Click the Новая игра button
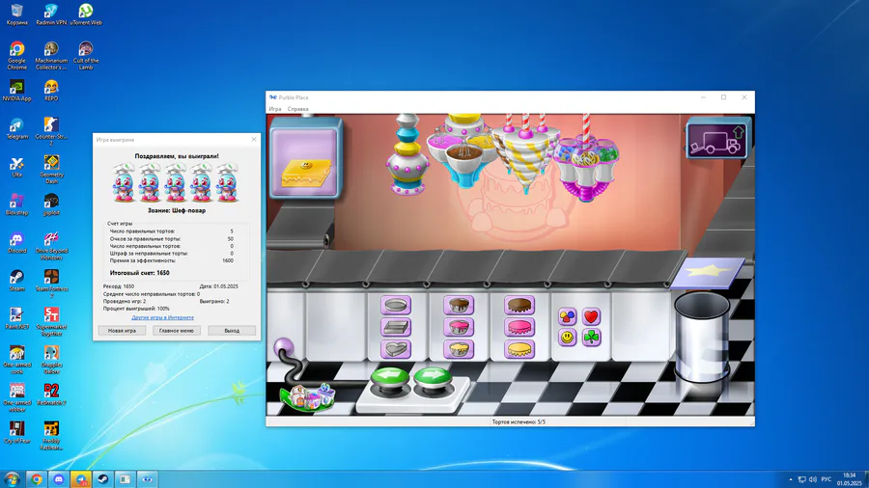Image resolution: width=869 pixels, height=488 pixels. point(122,330)
